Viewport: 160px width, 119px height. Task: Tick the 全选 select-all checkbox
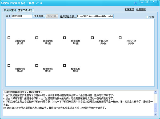point(147,17)
